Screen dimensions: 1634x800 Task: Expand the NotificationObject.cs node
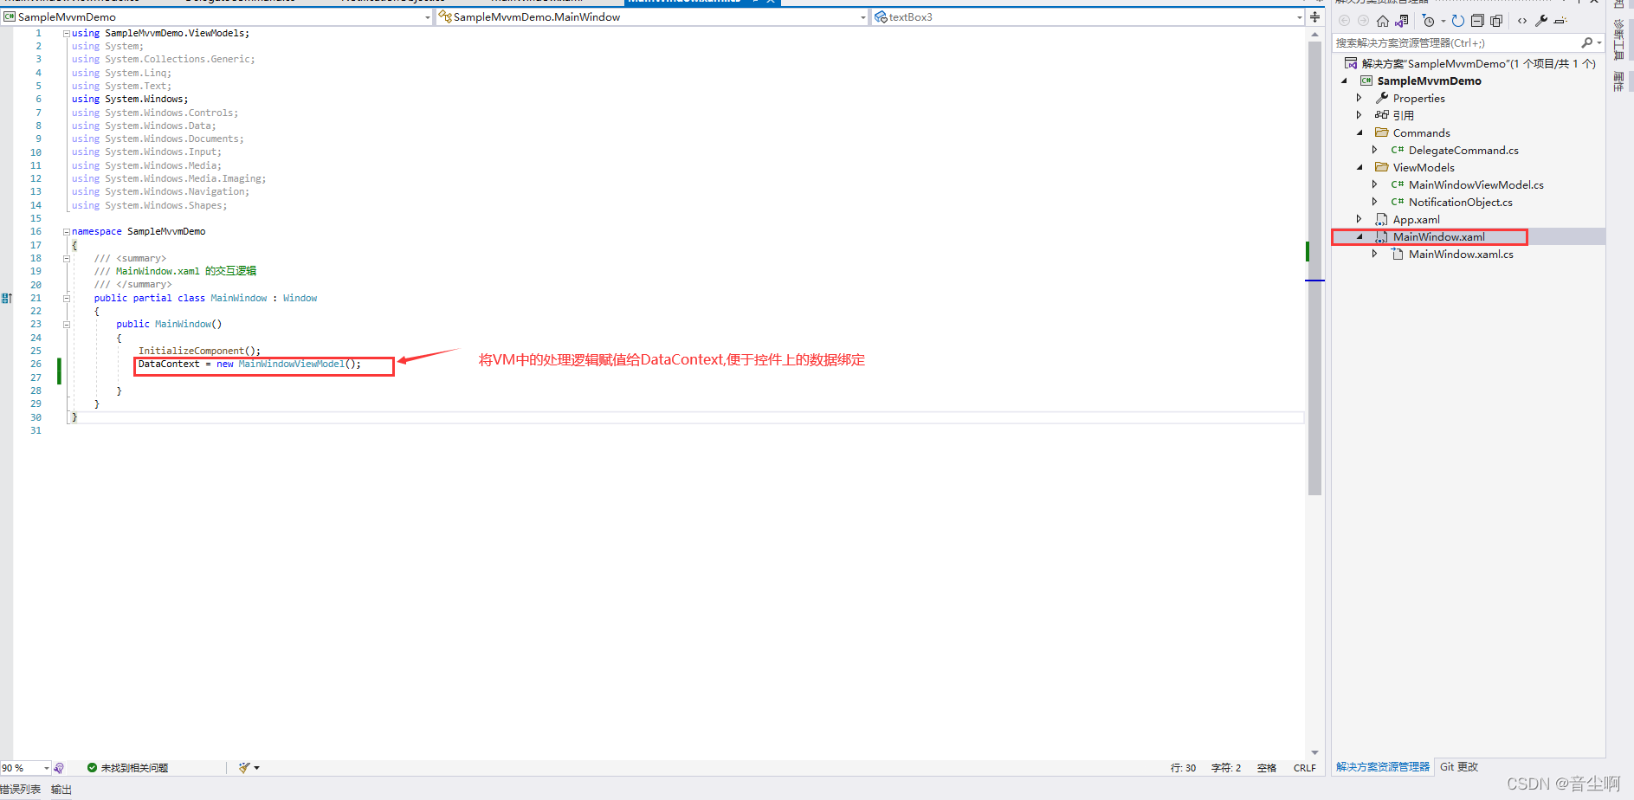tap(1374, 202)
